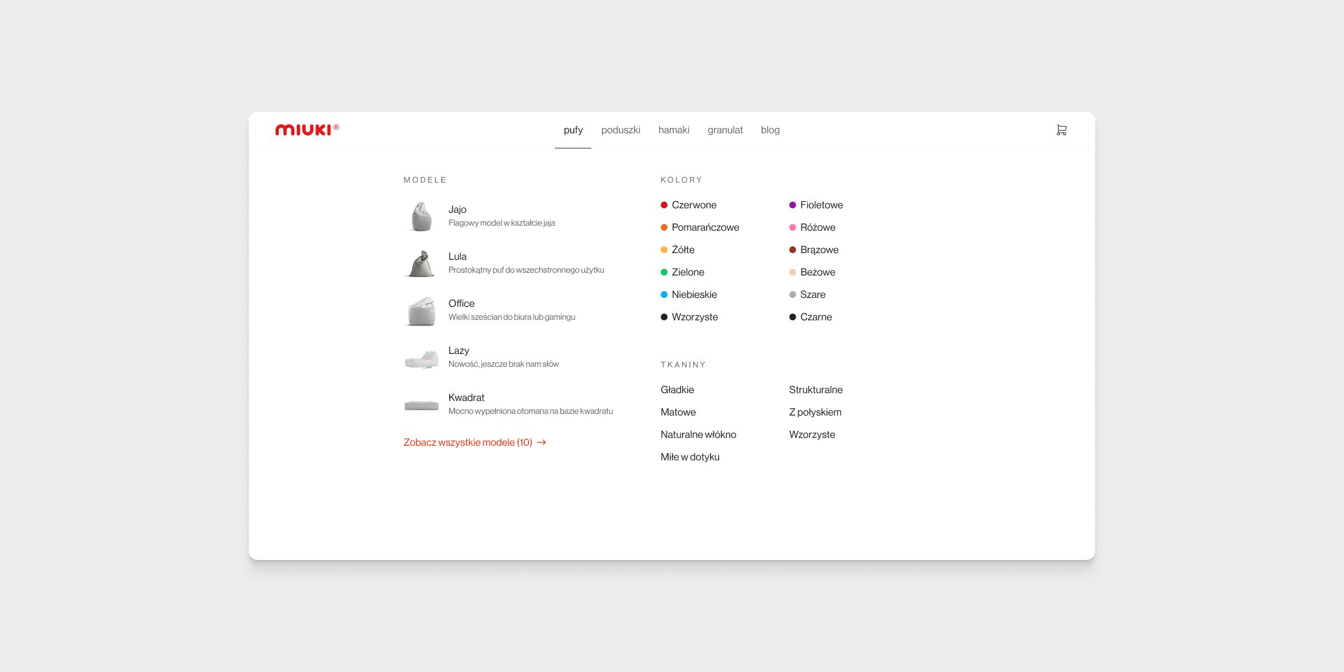Screen dimensions: 1344x672
Task: Click the blue Niebieskie color dot
Action: point(664,295)
